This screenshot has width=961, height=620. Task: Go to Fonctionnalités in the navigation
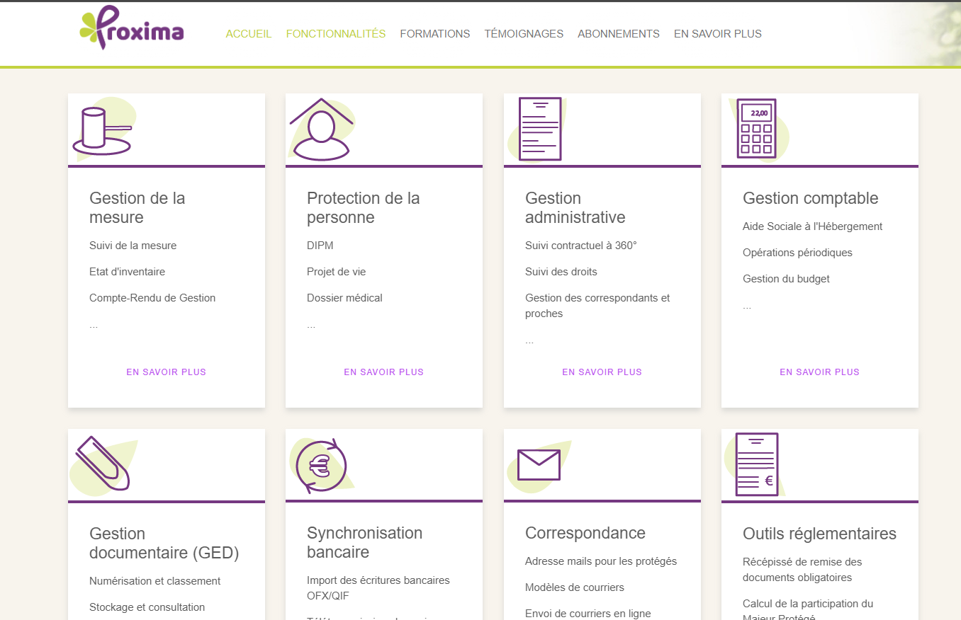(x=336, y=34)
